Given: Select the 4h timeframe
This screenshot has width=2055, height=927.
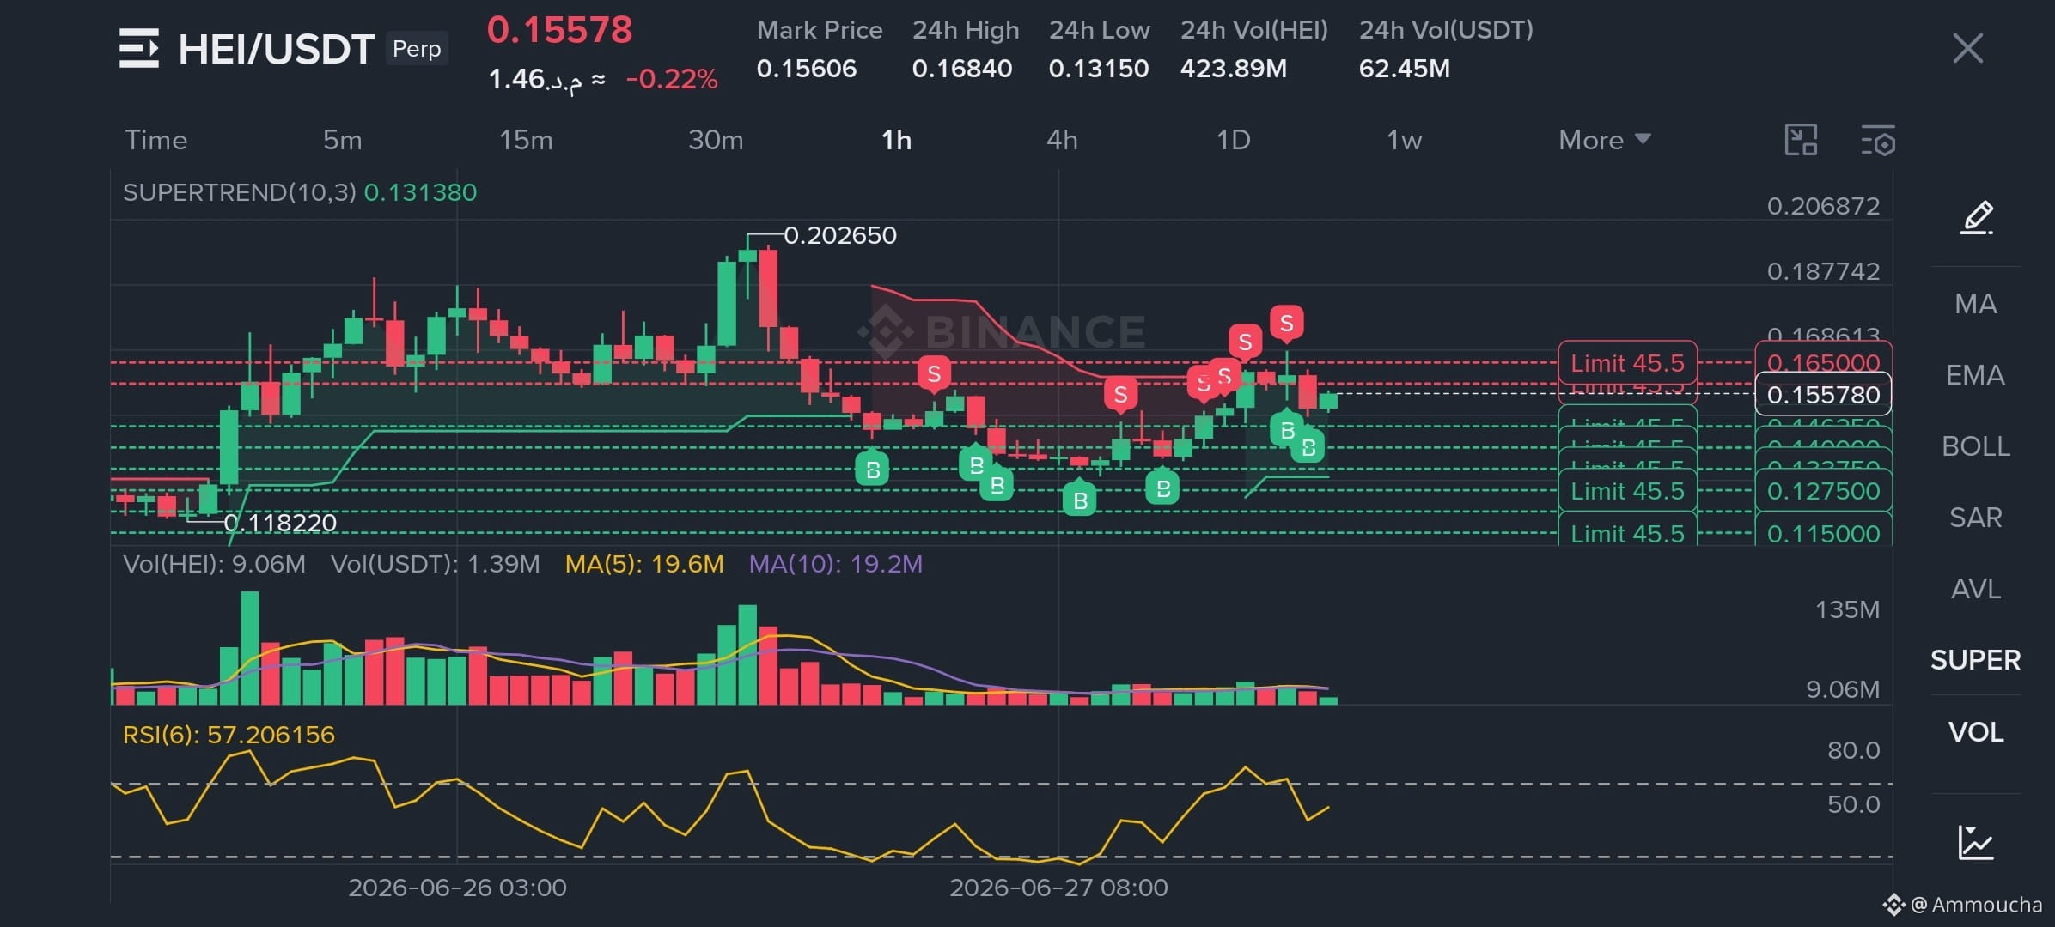Looking at the screenshot, I should (1062, 140).
